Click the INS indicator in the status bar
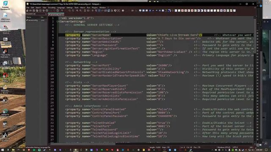This screenshot has height=152, width=271. 251,147
